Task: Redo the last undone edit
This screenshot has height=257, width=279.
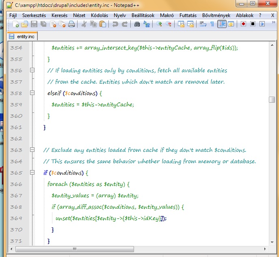Action: pyautogui.click(x=124, y=24)
